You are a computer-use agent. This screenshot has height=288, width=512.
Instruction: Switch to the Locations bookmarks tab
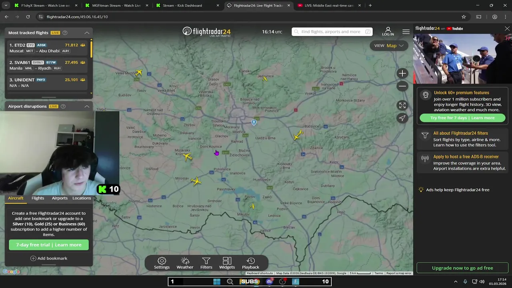coord(82,198)
